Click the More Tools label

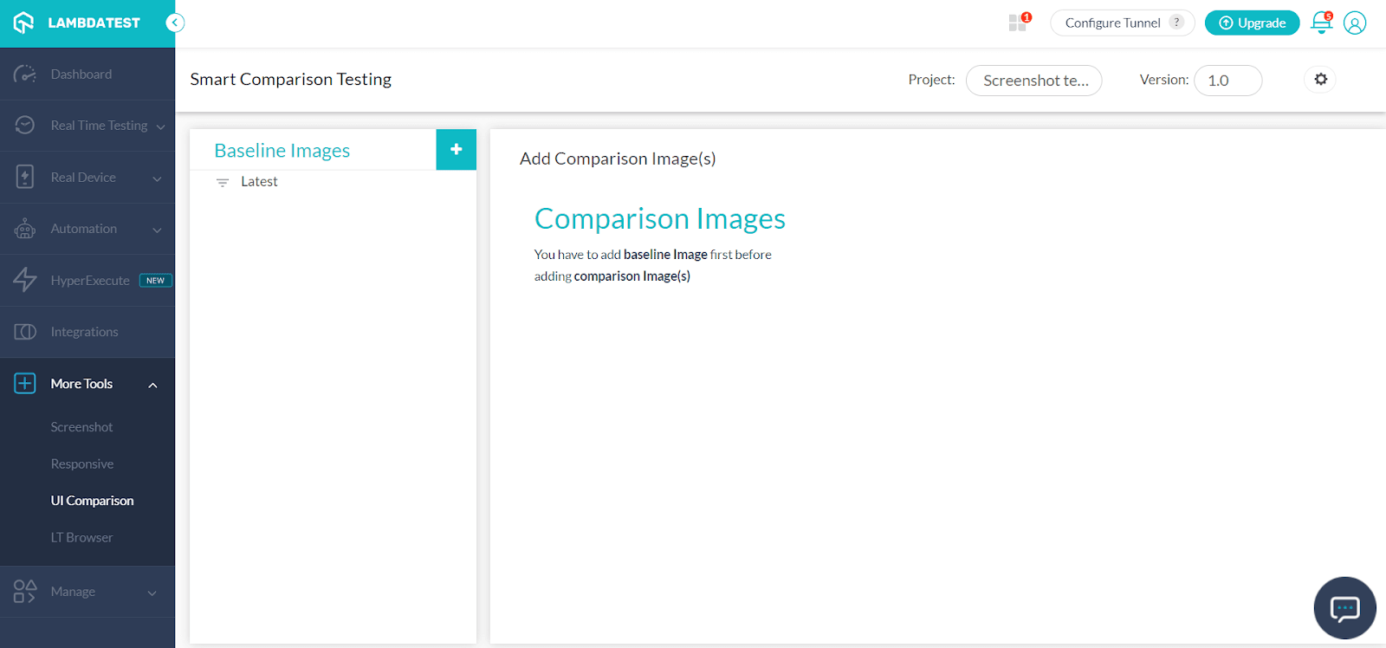click(81, 384)
